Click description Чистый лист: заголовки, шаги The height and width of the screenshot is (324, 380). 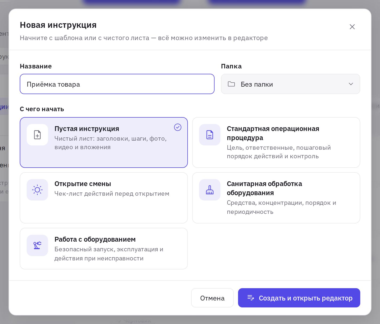(x=110, y=143)
